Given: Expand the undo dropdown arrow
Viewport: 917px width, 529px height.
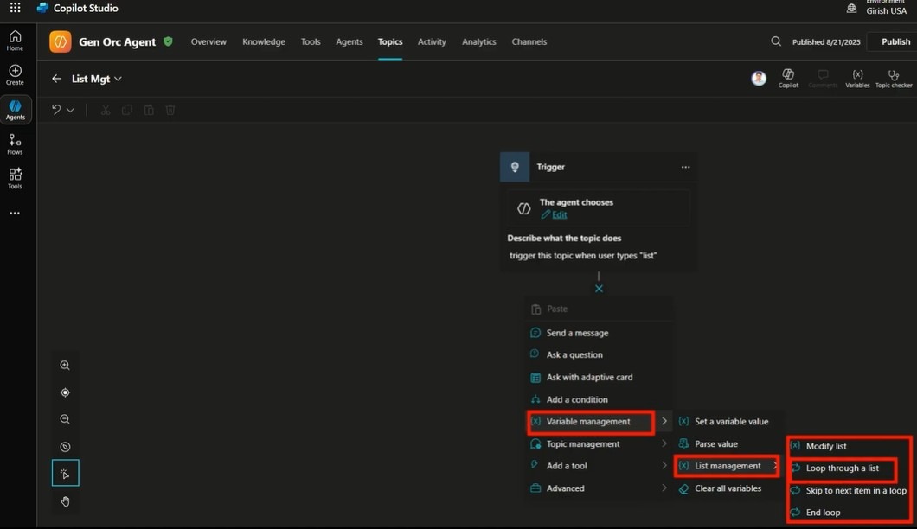Looking at the screenshot, I should click(71, 111).
